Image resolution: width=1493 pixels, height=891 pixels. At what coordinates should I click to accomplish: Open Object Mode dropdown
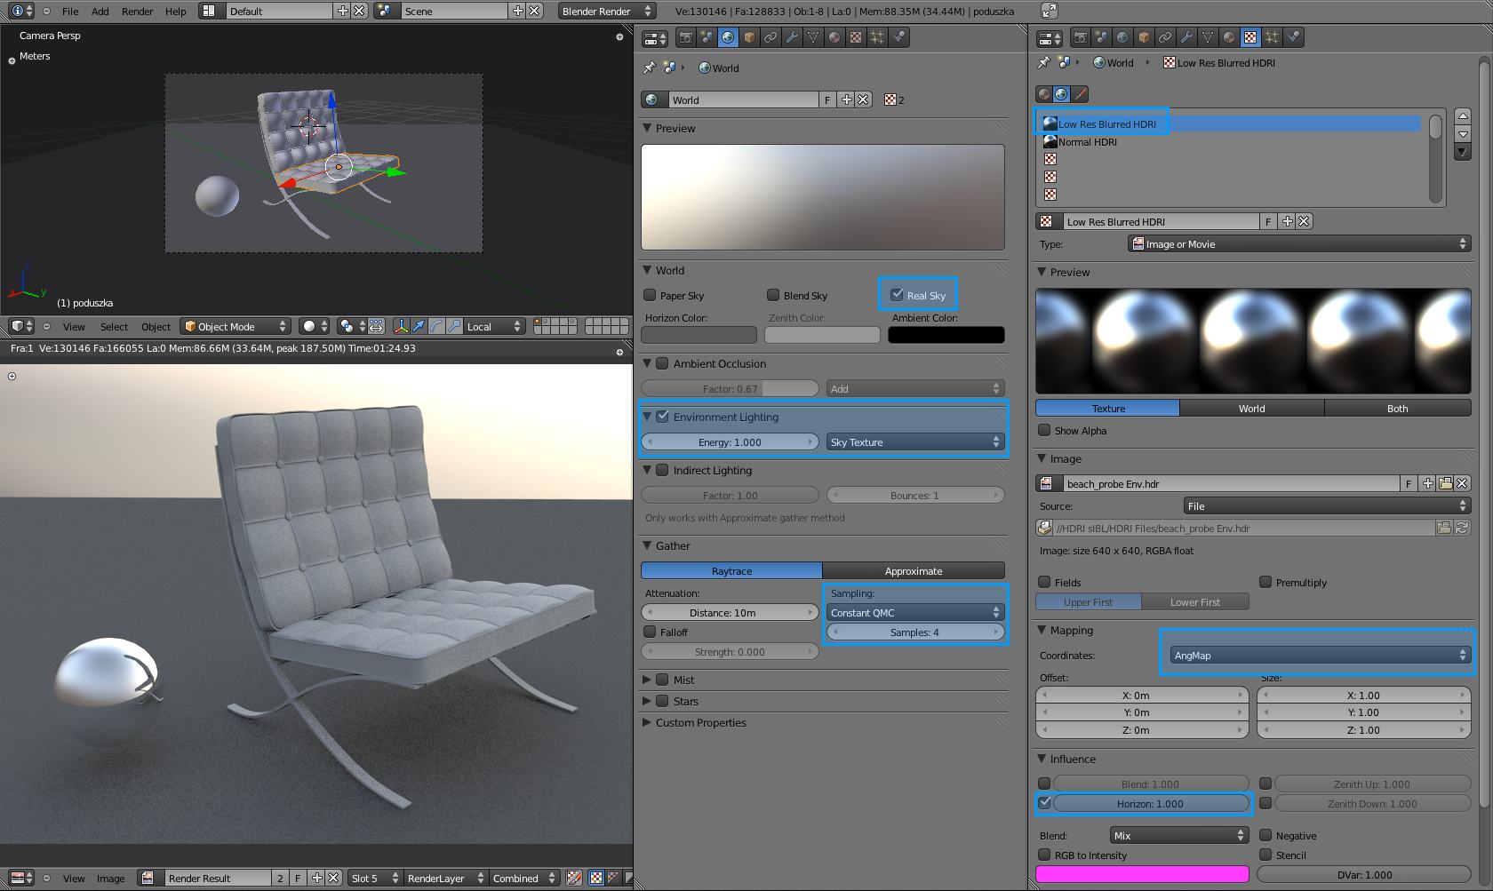(236, 326)
